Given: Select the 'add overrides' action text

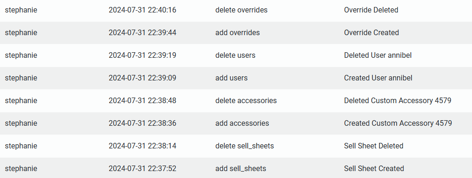Looking at the screenshot, I should (x=237, y=32).
